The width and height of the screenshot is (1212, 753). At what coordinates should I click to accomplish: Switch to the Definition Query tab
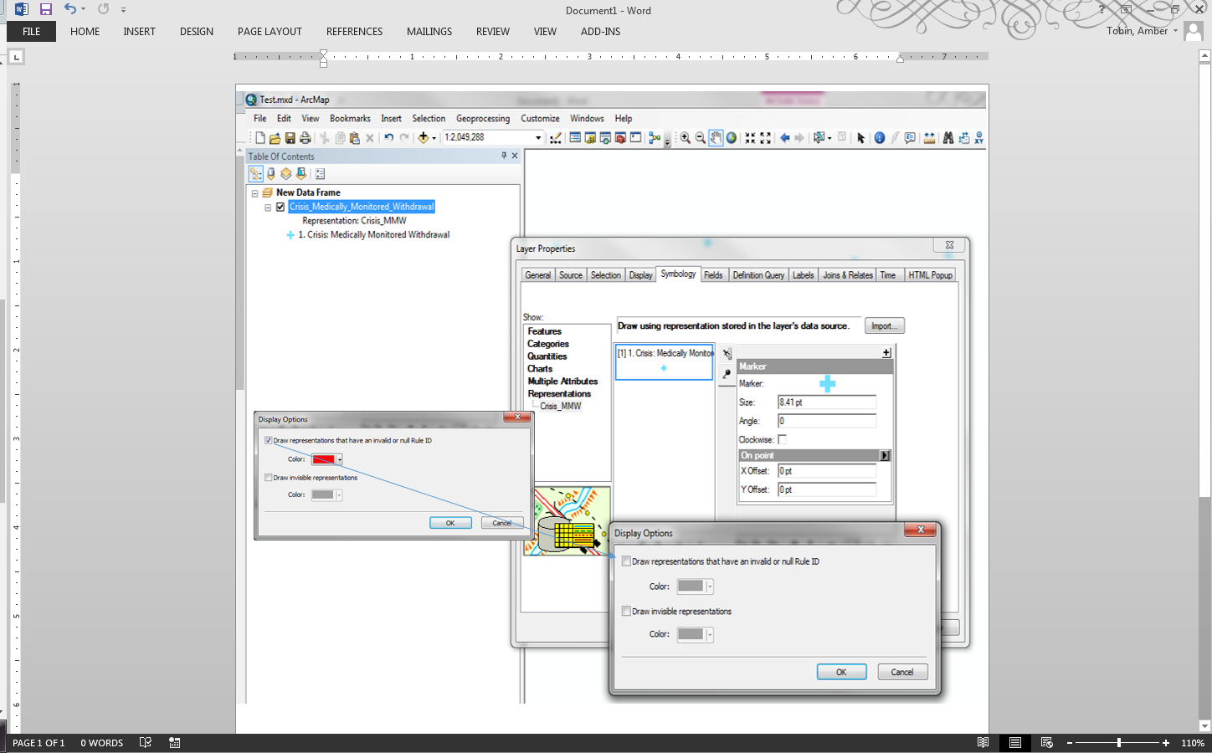[x=758, y=275]
